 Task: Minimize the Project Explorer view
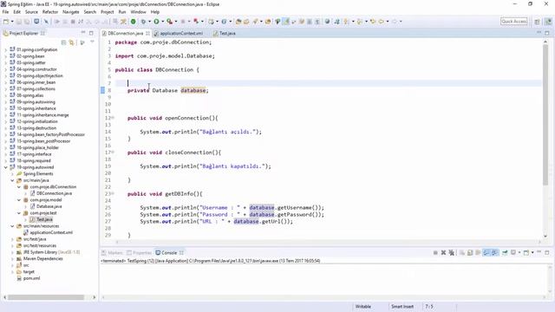[83, 33]
